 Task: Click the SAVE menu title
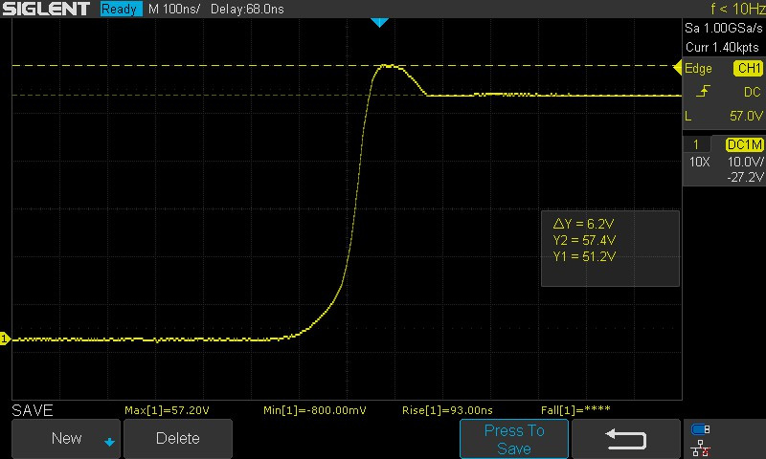(x=32, y=410)
